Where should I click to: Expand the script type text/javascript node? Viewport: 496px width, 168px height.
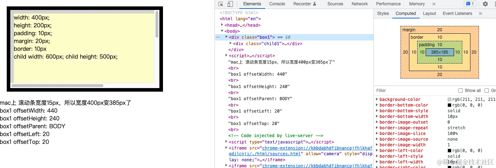click(x=226, y=142)
